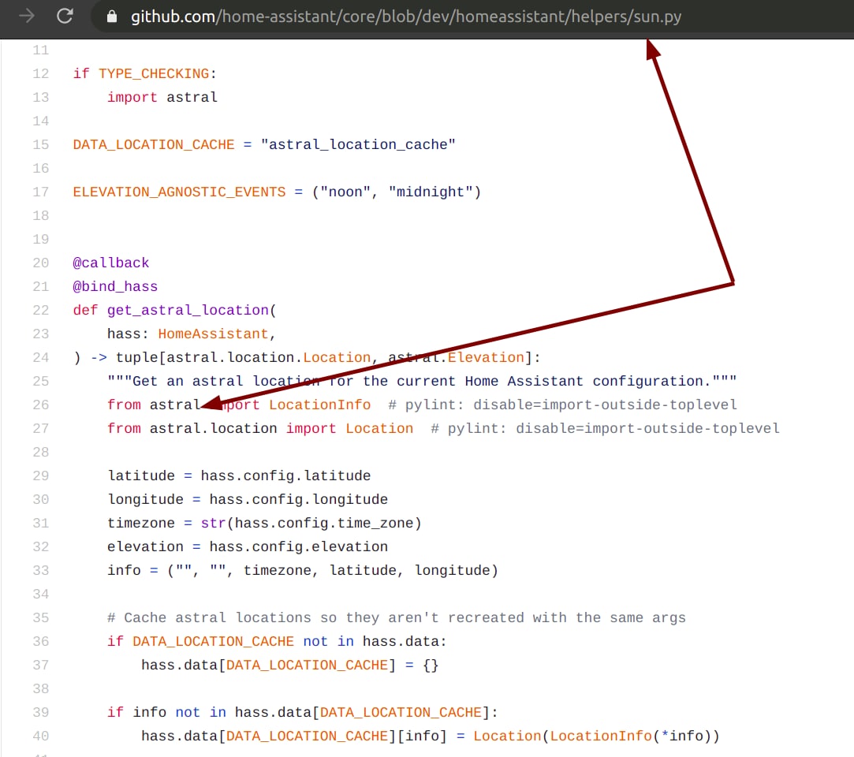Click the "noon" string literal
854x757 pixels.
(x=345, y=192)
